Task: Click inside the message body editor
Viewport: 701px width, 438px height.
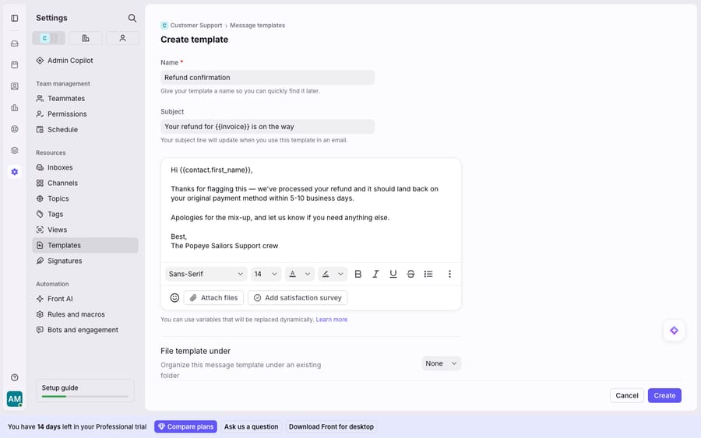Action: tap(311, 210)
